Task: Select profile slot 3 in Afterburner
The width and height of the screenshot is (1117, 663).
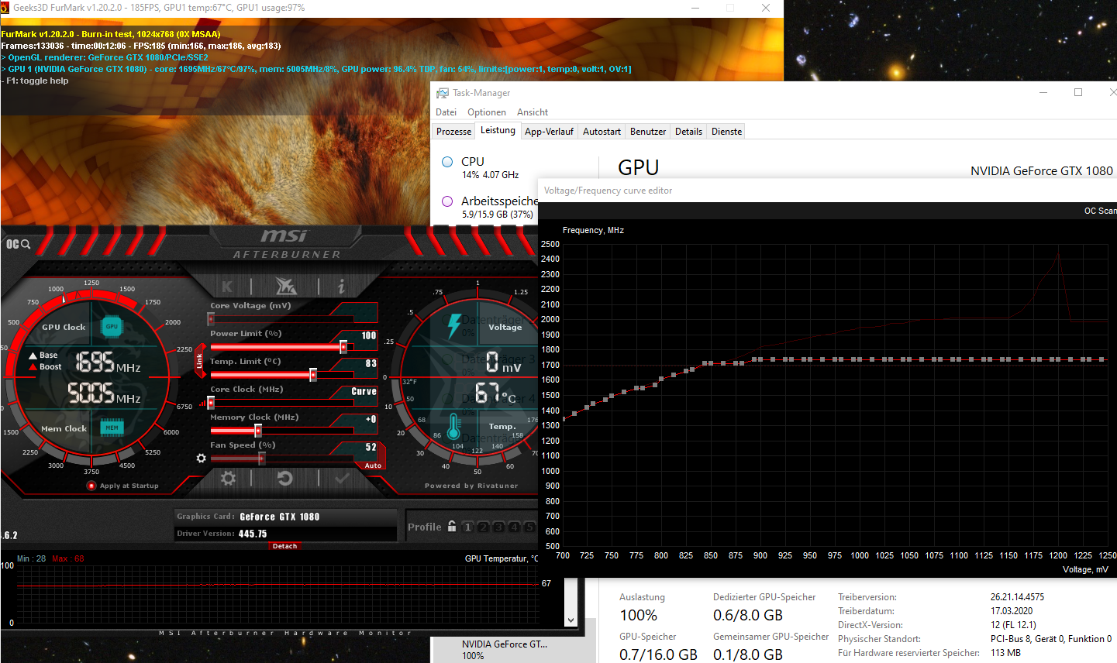Action: click(498, 527)
